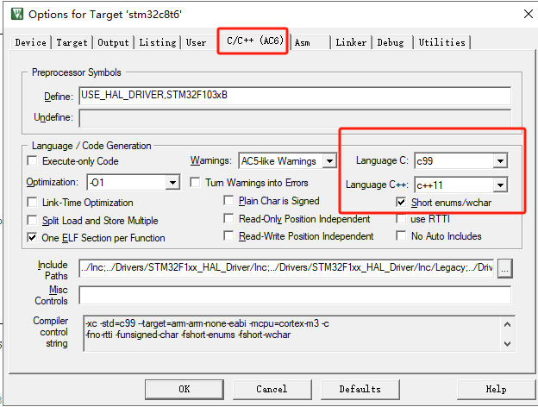This screenshot has height=407, width=538.
Task: Enable Turn Warnings into Errors
Action: pos(195,182)
